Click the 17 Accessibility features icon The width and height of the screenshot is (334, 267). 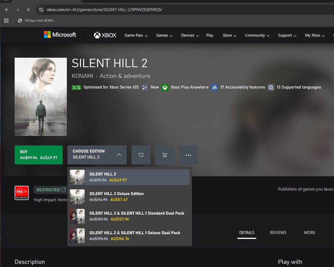214,87
